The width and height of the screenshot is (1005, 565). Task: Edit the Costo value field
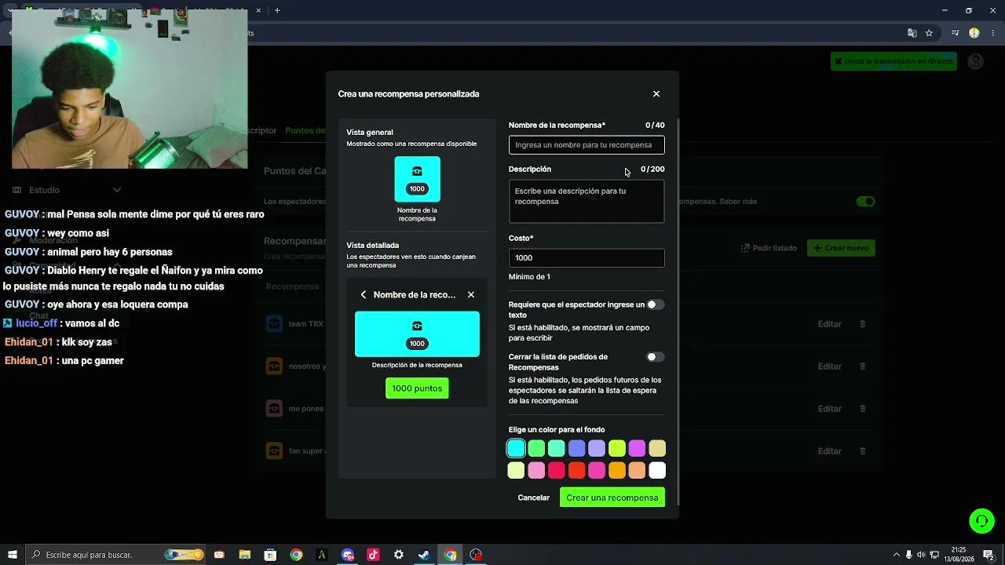pos(587,258)
